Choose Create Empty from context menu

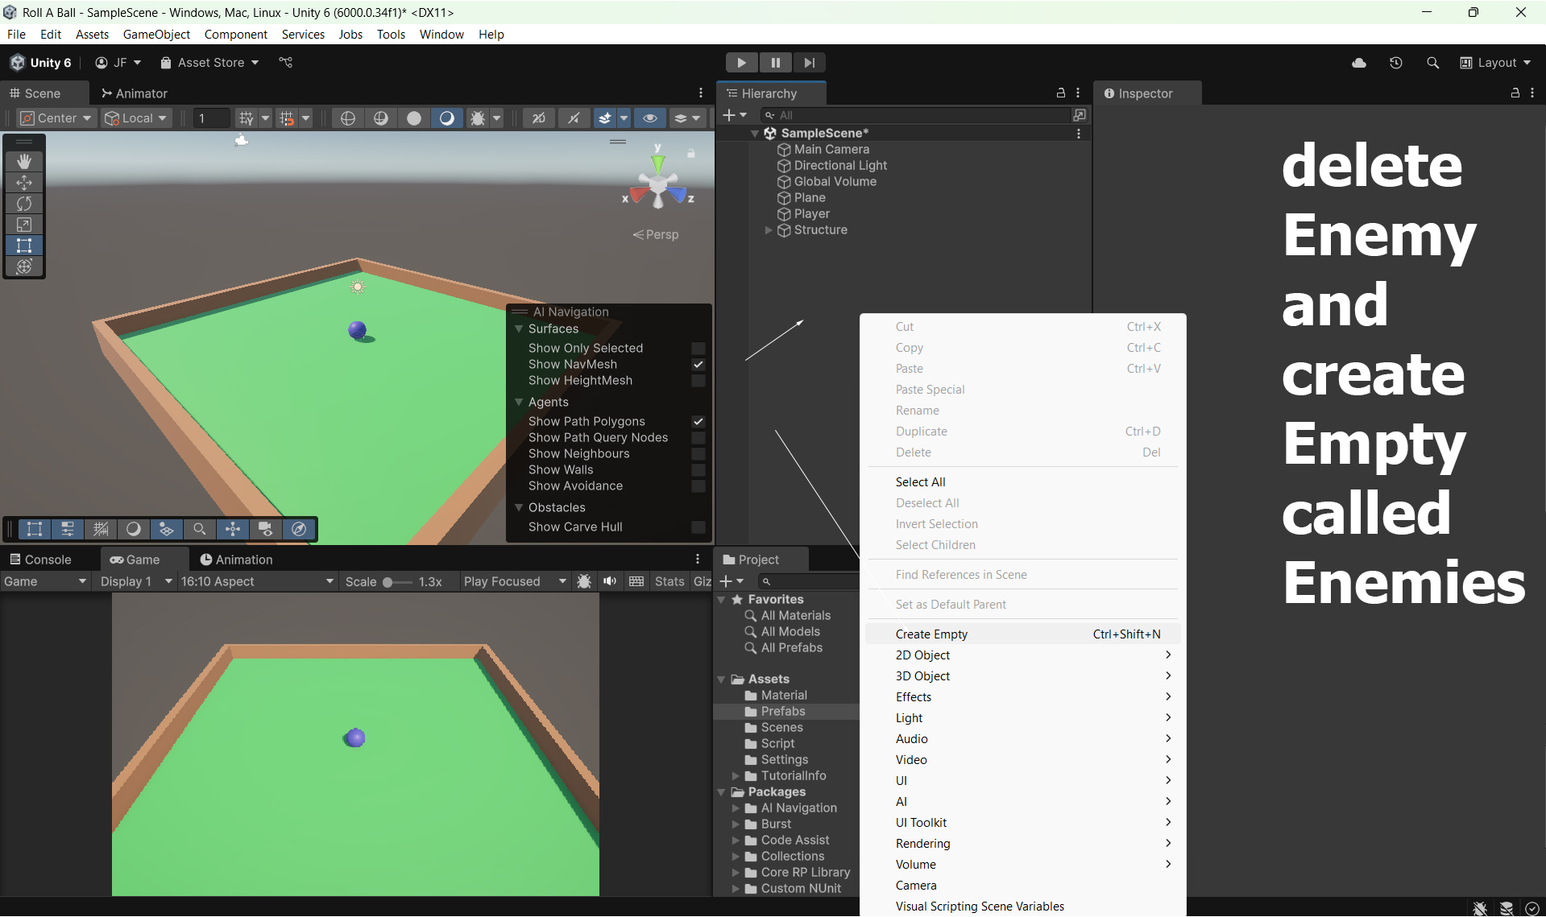(x=931, y=634)
